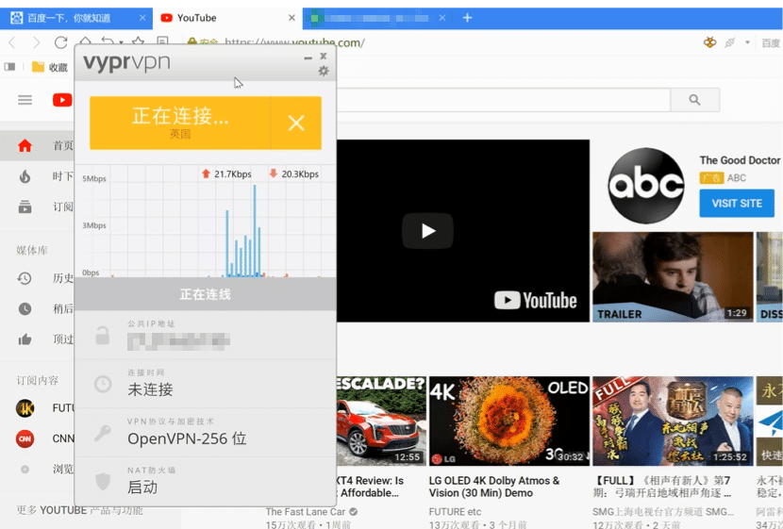The width and height of the screenshot is (783, 529).
Task: Close the YouTube tab
Action: coord(292,18)
